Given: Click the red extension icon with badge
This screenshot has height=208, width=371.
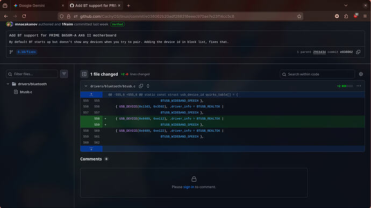Looking at the screenshot, I should click(355, 16).
